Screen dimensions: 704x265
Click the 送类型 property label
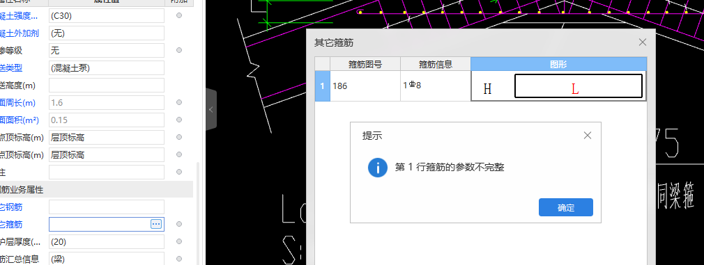pyautogui.click(x=10, y=67)
